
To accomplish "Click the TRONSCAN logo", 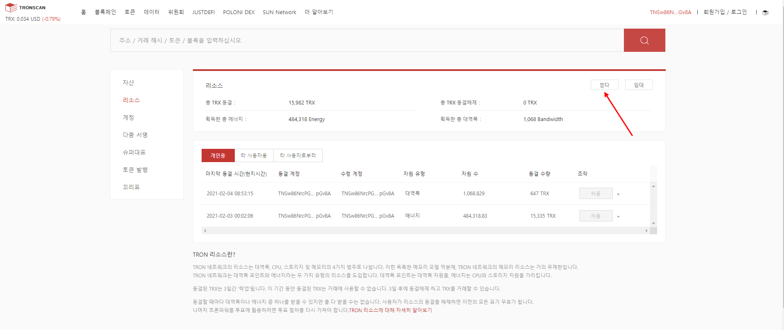I will [x=26, y=7].
